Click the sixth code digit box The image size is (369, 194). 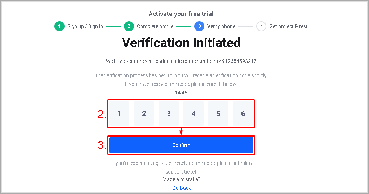pyautogui.click(x=243, y=114)
